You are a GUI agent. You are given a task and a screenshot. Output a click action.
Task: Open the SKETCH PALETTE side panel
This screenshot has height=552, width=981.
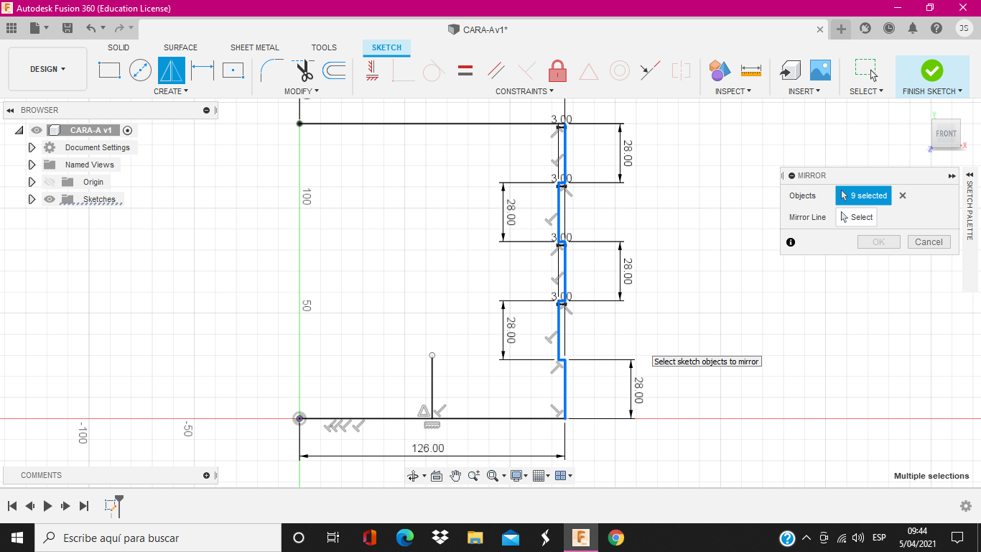[x=969, y=210]
